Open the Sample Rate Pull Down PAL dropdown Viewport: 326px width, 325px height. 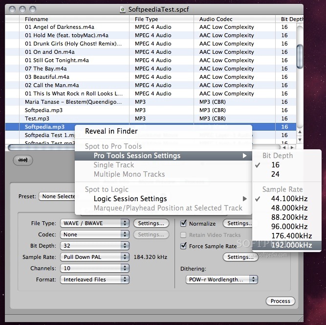point(95,257)
